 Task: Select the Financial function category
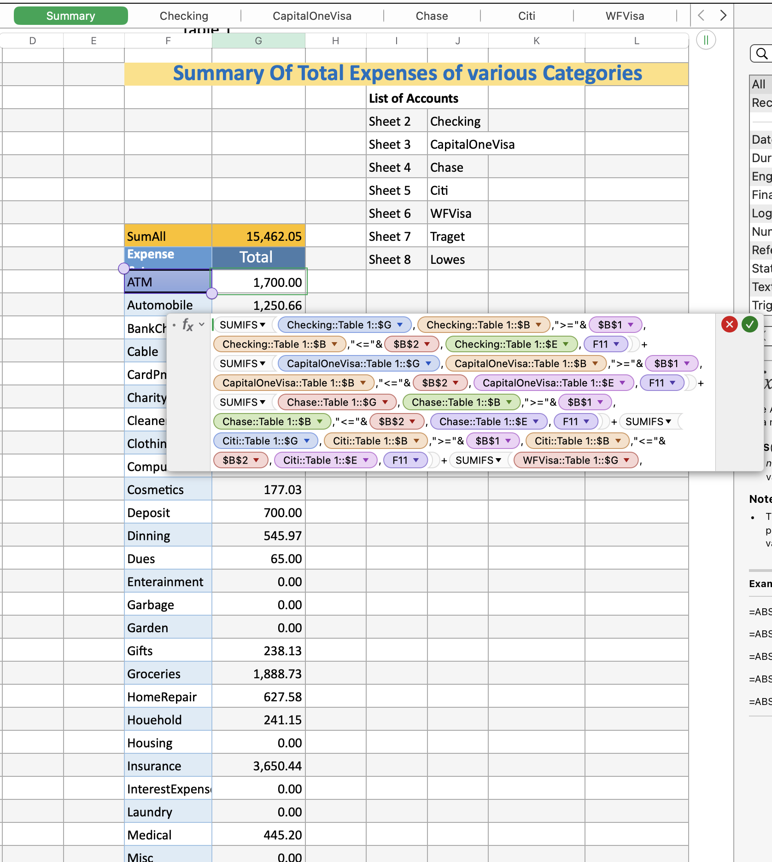(x=761, y=195)
